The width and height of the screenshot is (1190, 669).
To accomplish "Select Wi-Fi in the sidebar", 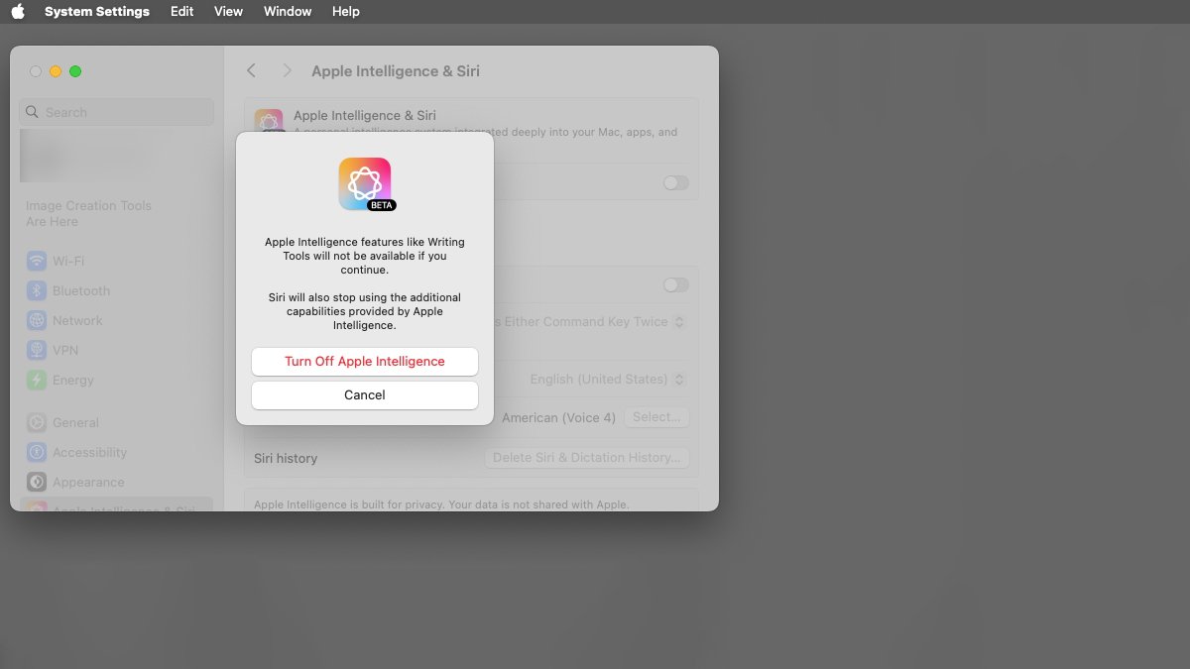I will (117, 262).
